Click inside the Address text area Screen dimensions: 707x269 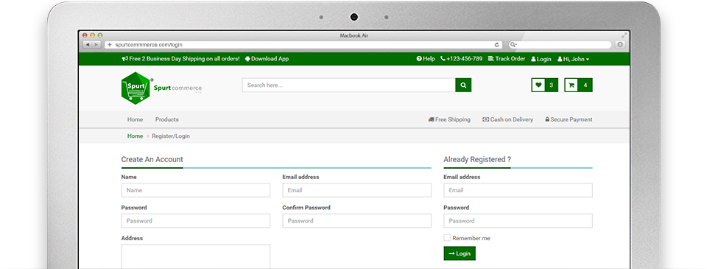(196, 256)
